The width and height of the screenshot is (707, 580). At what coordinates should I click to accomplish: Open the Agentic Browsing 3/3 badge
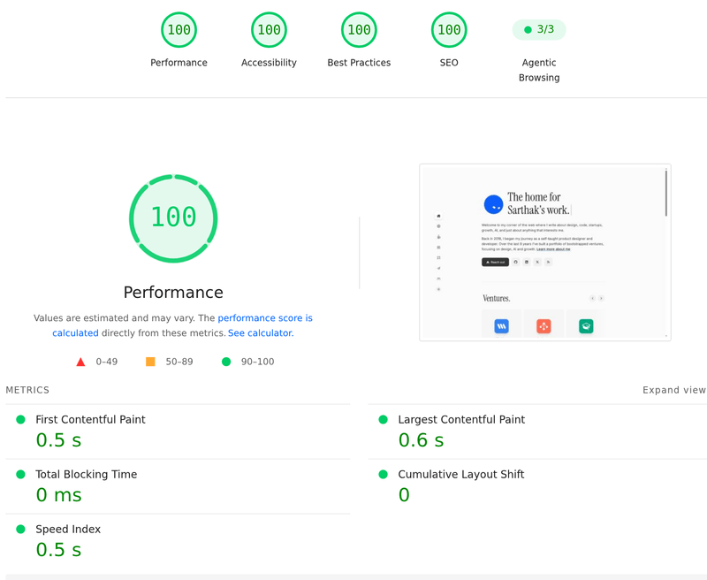click(539, 30)
